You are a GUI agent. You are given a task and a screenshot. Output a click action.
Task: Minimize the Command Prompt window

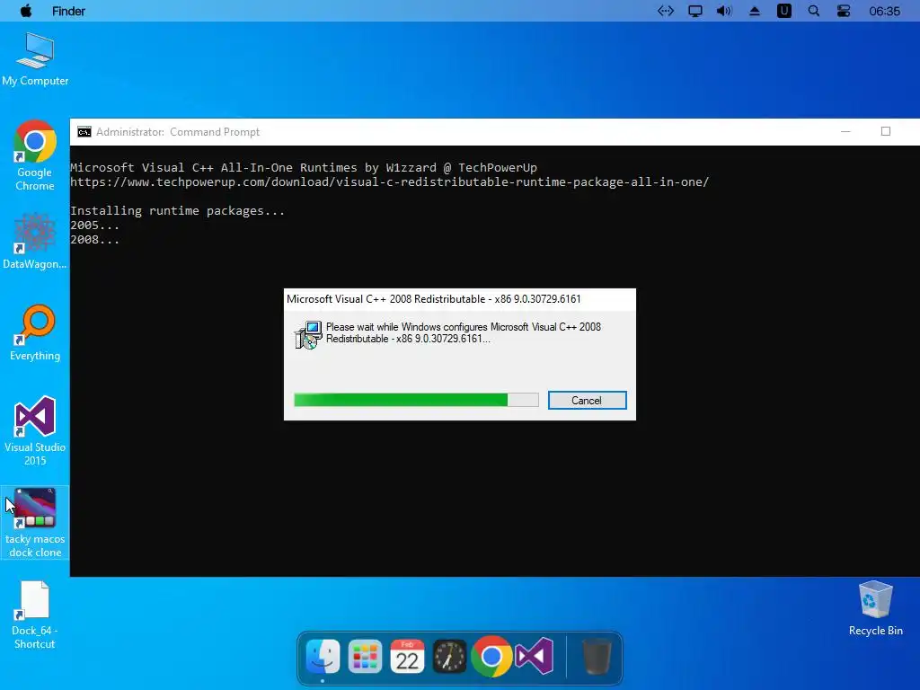coord(845,131)
